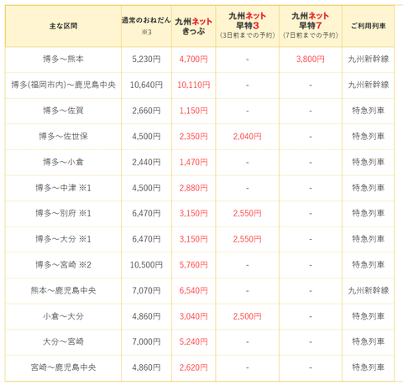The height and width of the screenshot is (390, 403).
Task: Select the 博多～熊本 route cell
Action: tap(63, 59)
